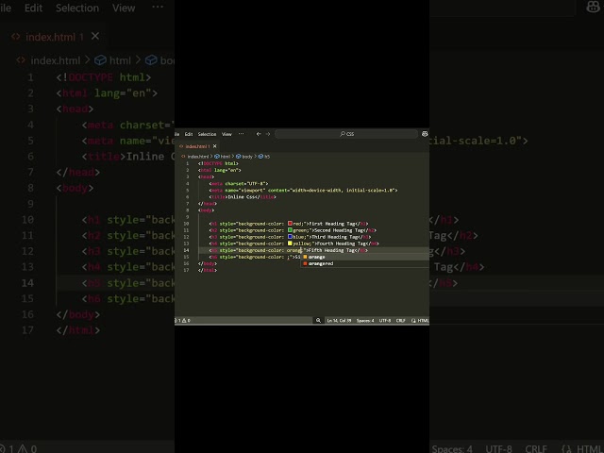This screenshot has width=604, height=453.
Task: Click the UTF-8 encoding selector
Action: point(385,321)
